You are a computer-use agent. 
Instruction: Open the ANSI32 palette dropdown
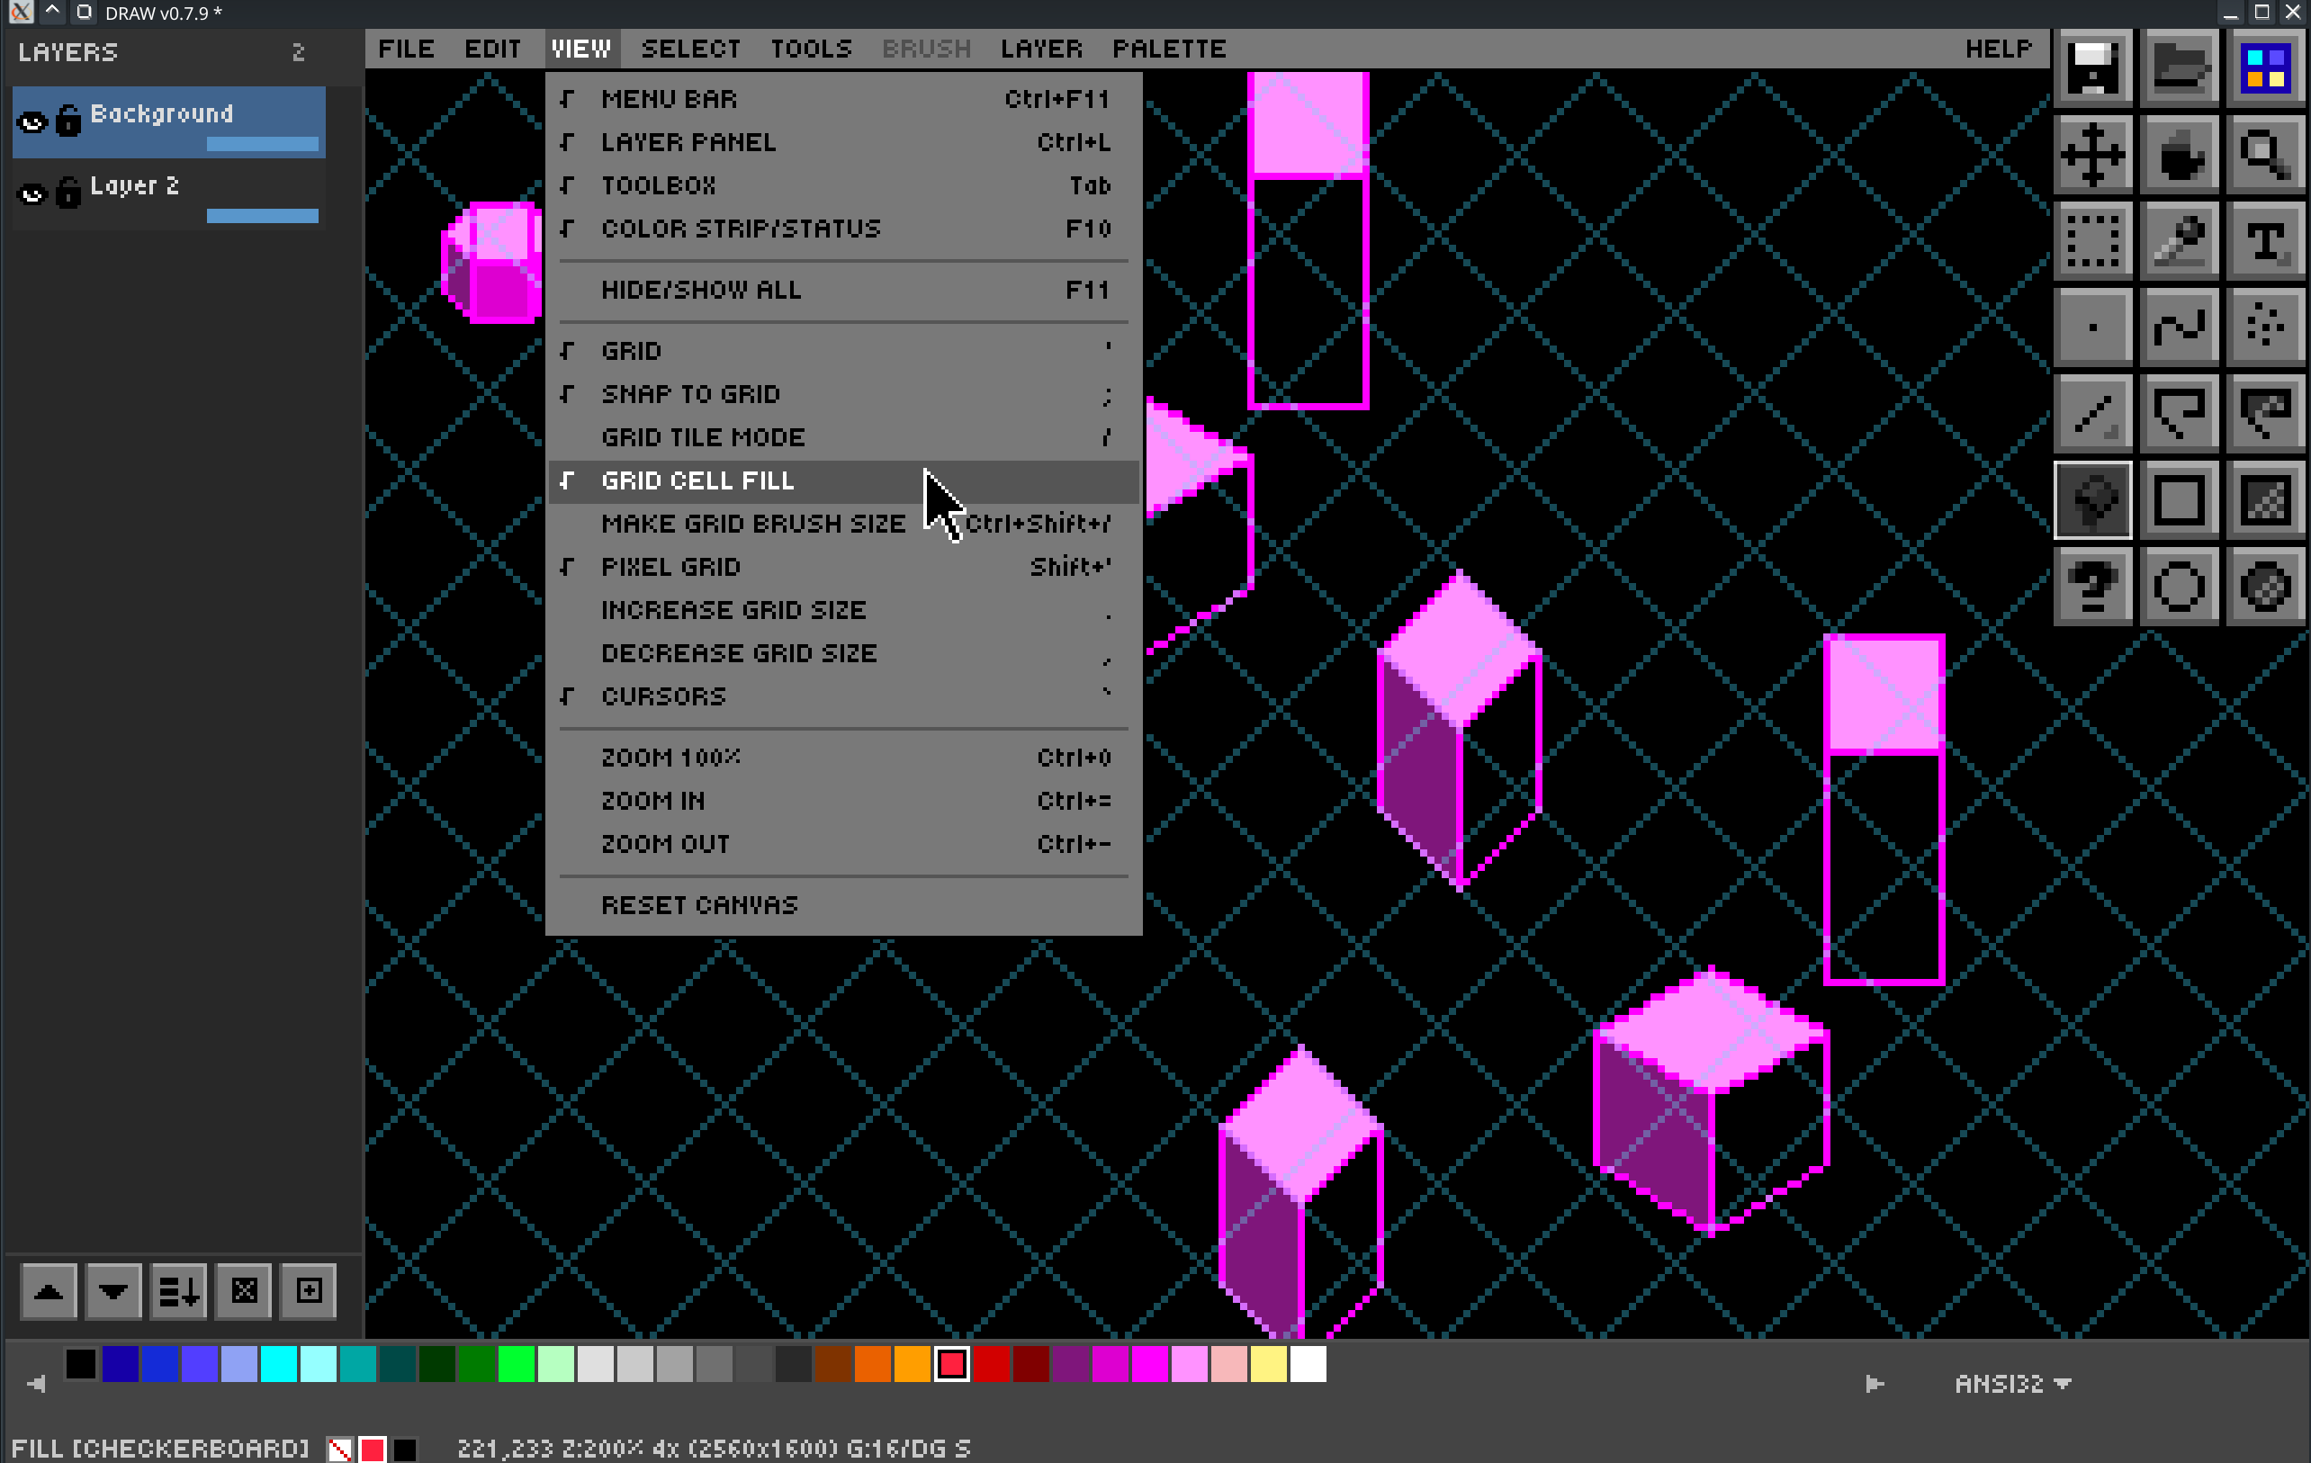2013,1384
